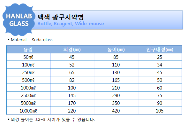Click the 5000㎖ capacity cell
This screenshot has height=125, width=188.
[28, 103]
